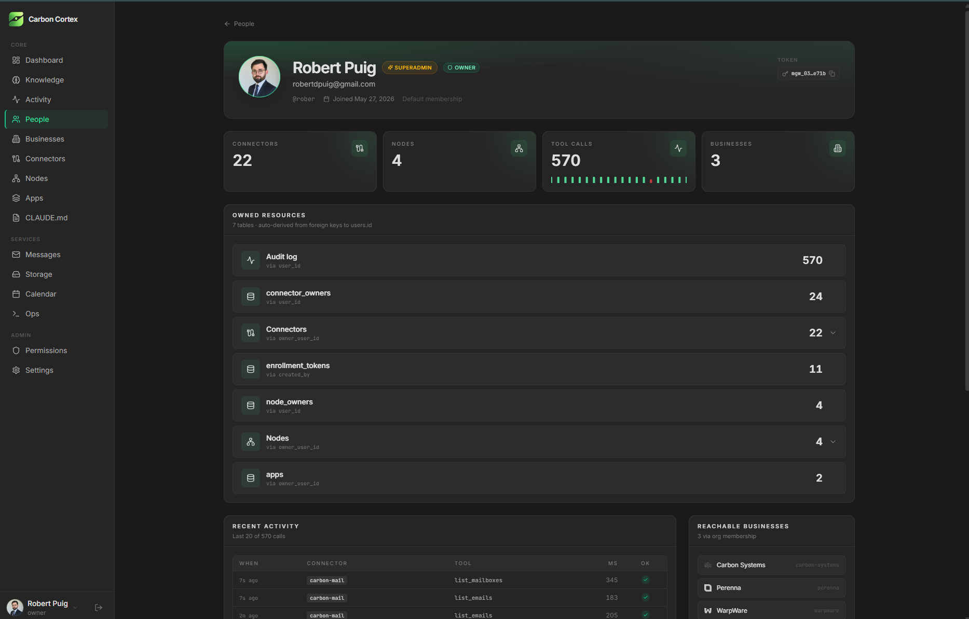Open the WarpWare business entry
969x619 pixels.
pos(772,611)
